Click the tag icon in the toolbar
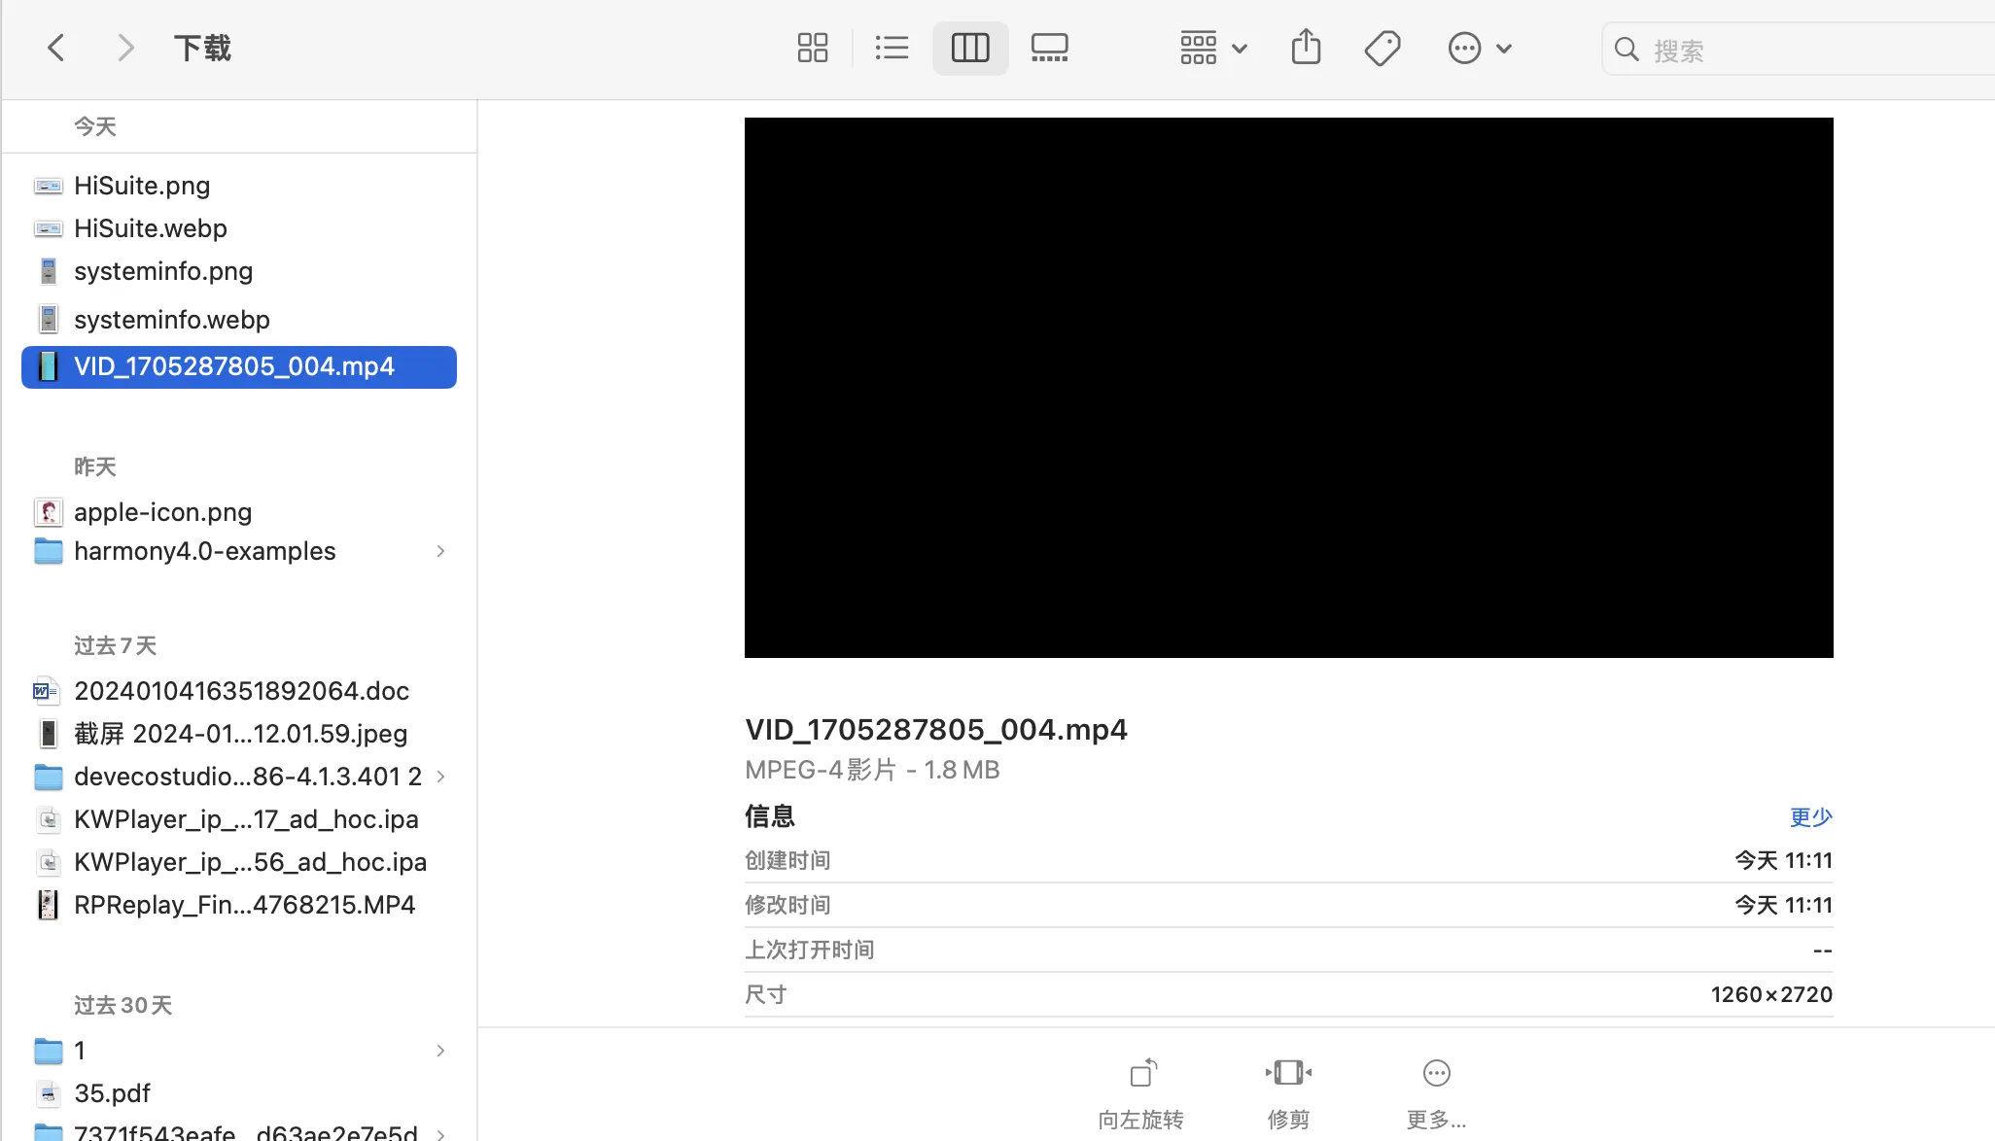Image resolution: width=1995 pixels, height=1141 pixels. click(1382, 48)
